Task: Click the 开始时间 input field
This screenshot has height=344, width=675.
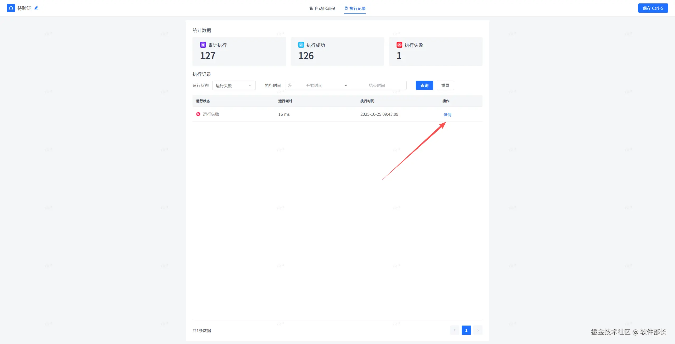Action: pos(314,85)
